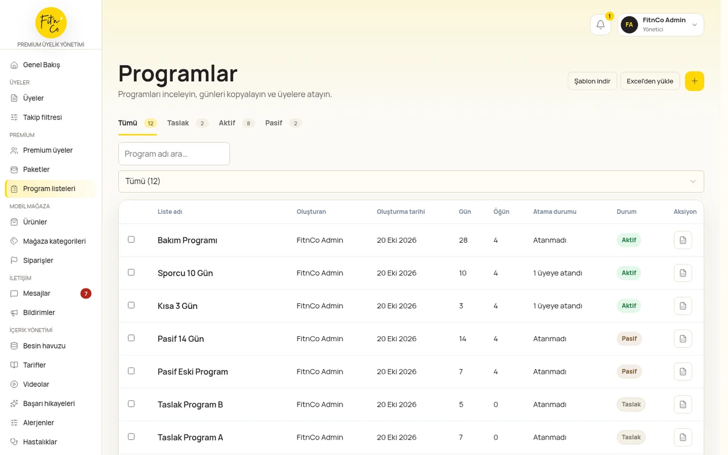Switch to the Aktif tab
728x455 pixels.
point(237,123)
